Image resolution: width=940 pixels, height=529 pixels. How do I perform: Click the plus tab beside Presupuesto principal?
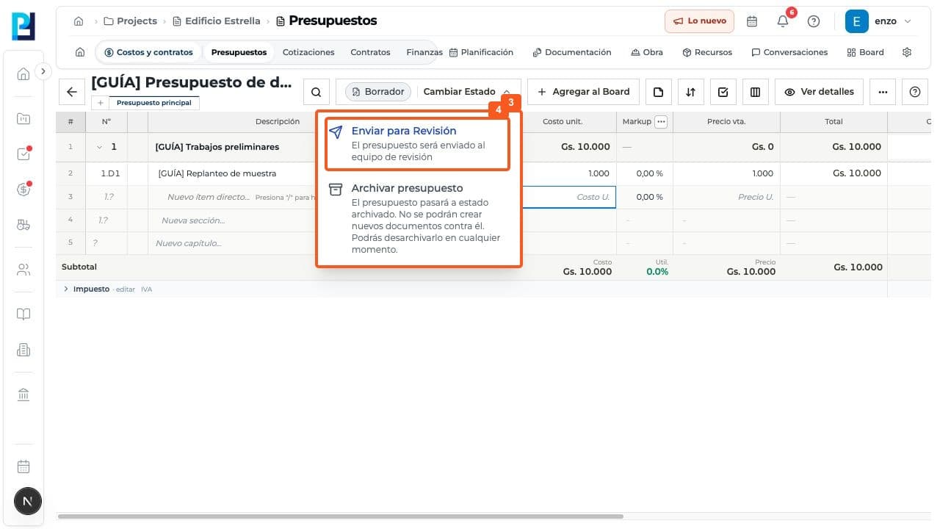click(101, 103)
